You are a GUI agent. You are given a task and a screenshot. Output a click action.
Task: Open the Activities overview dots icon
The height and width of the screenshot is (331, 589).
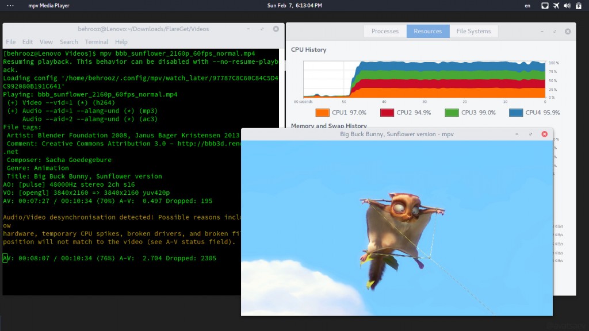[x=10, y=6]
